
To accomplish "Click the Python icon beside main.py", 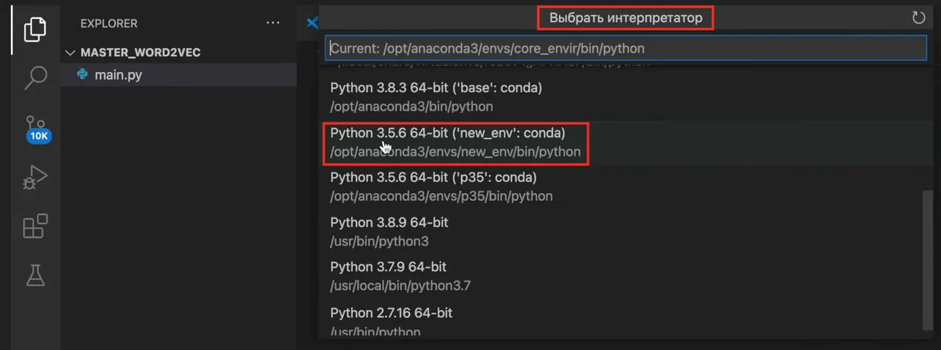I will pos(82,75).
